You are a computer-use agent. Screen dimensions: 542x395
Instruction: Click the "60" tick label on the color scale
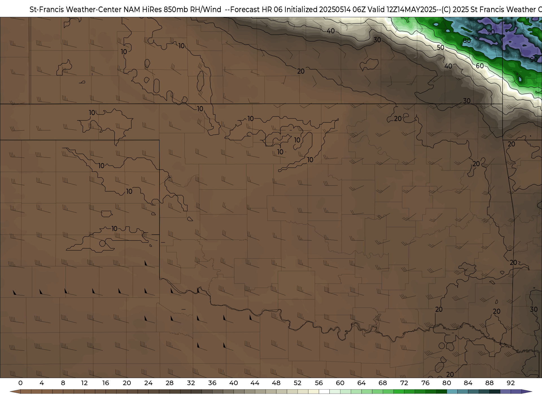pyautogui.click(x=340, y=383)
